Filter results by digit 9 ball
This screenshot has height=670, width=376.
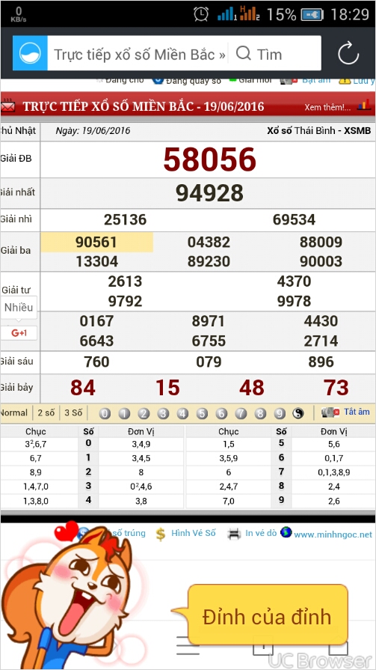[x=280, y=413]
